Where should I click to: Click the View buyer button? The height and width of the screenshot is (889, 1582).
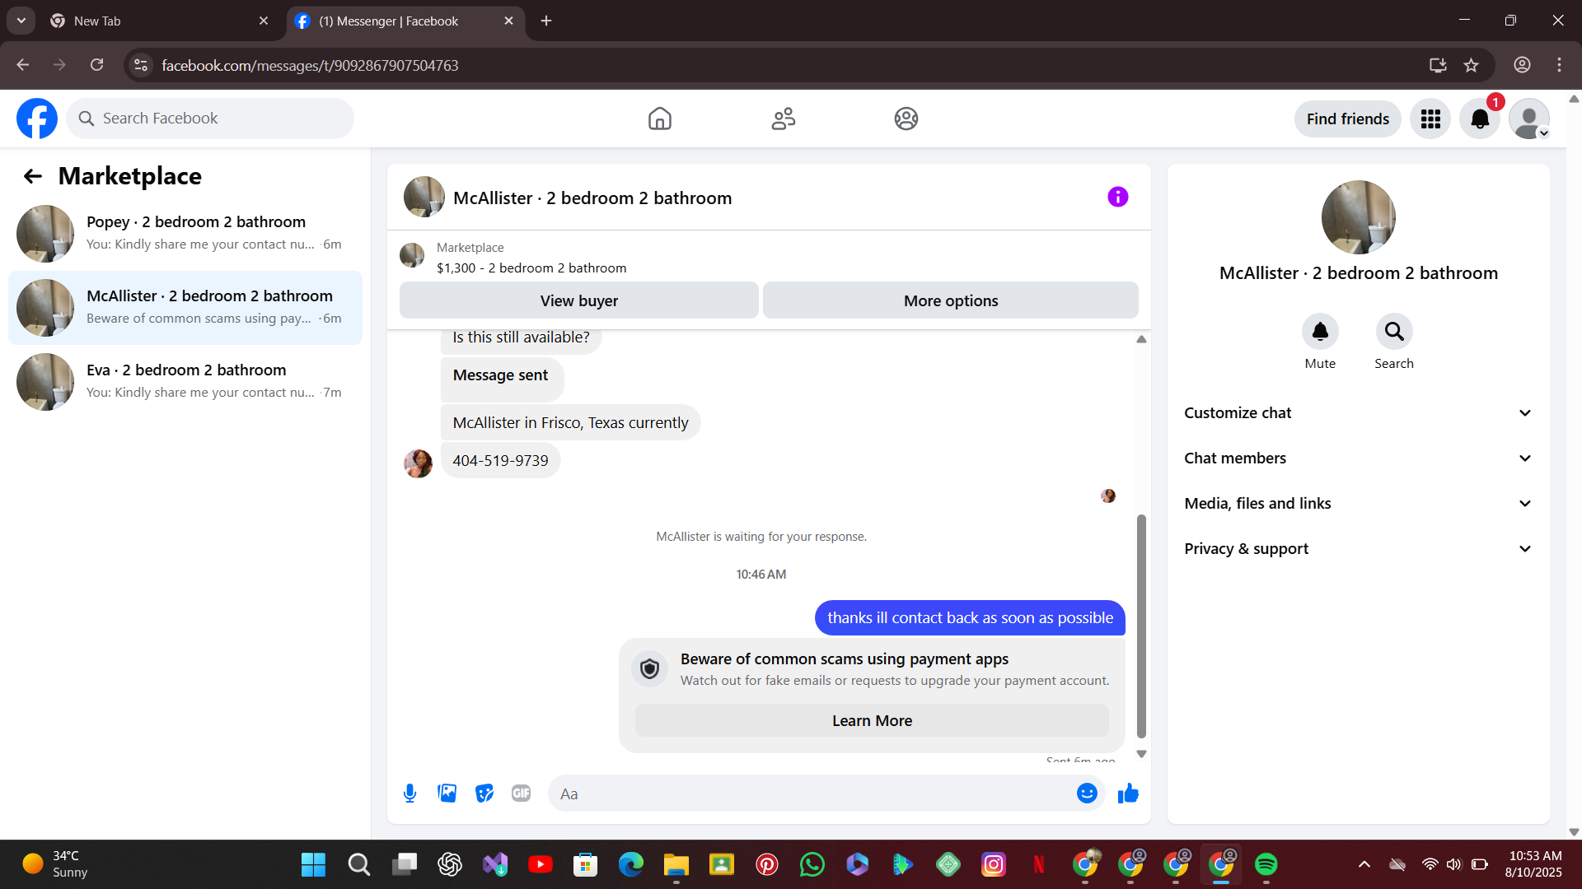click(x=579, y=300)
